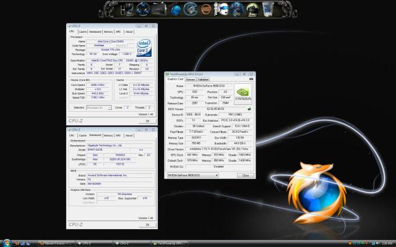
Task: Launch the large letter C icon in the dock
Action: (x=191, y=9)
